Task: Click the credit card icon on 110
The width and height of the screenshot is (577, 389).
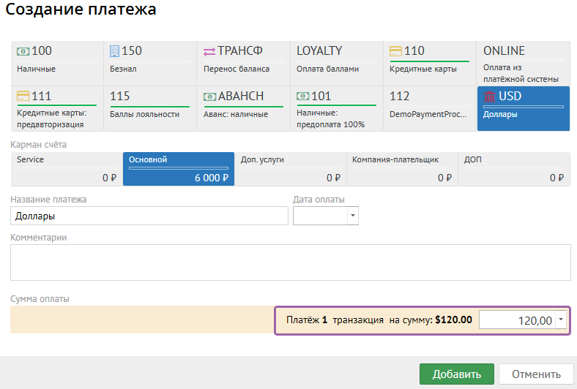Action: [395, 51]
